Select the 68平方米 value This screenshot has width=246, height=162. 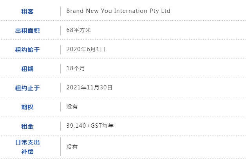(x=79, y=30)
